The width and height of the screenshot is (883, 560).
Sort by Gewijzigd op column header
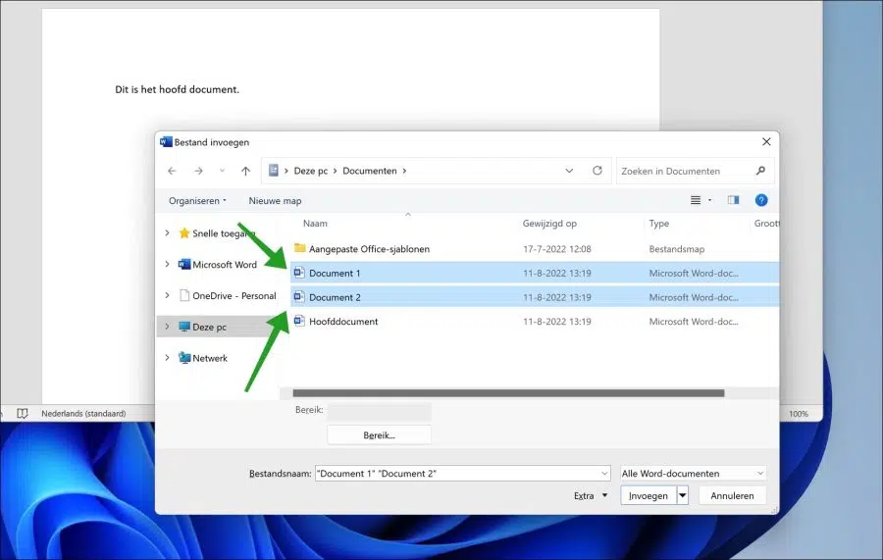pos(549,224)
